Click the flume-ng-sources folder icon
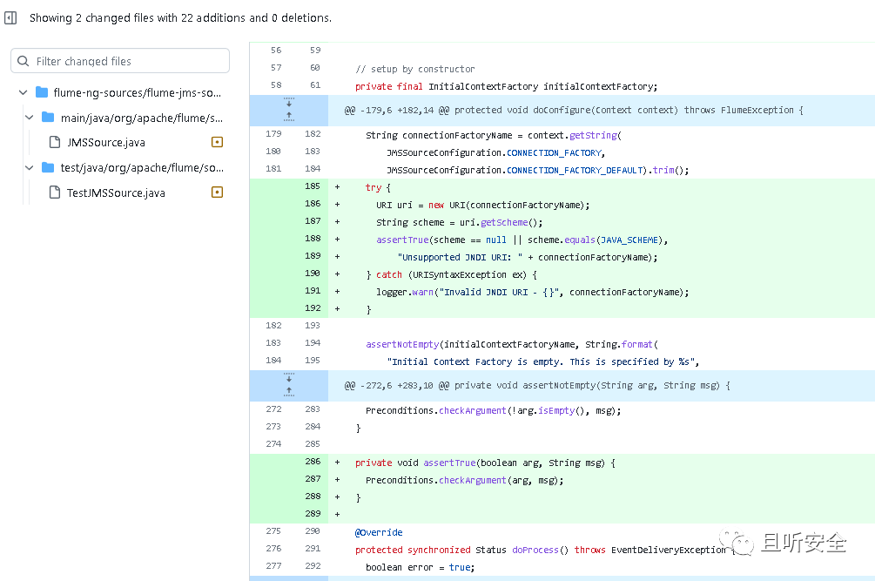Image resolution: width=875 pixels, height=581 pixels. click(42, 92)
